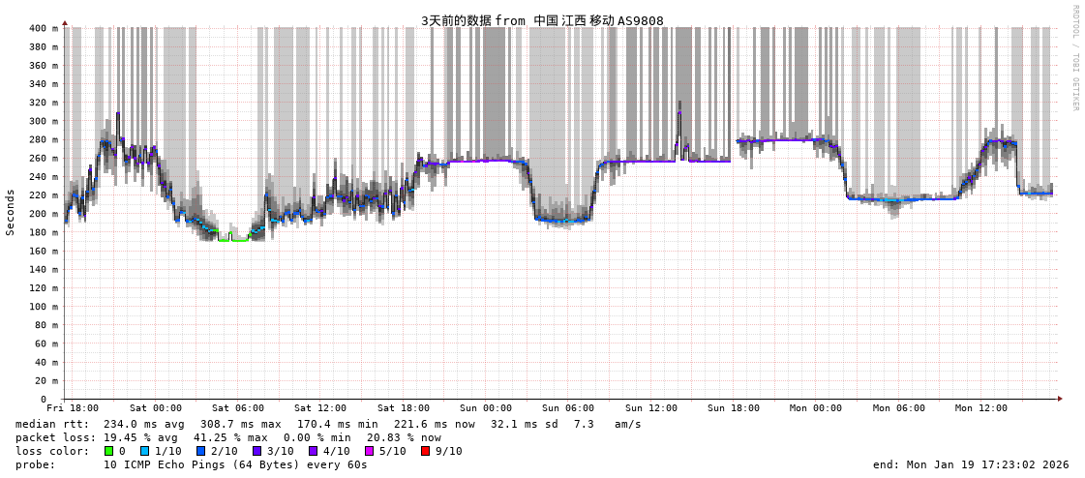
Task: Click the Sat 06:00 x-axis label
Action: 238,408
